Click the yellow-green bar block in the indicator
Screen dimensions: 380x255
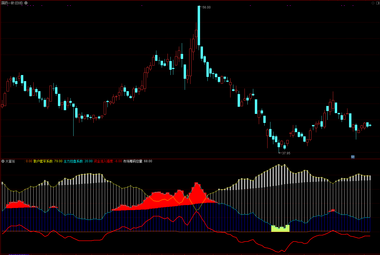[x=280, y=229]
